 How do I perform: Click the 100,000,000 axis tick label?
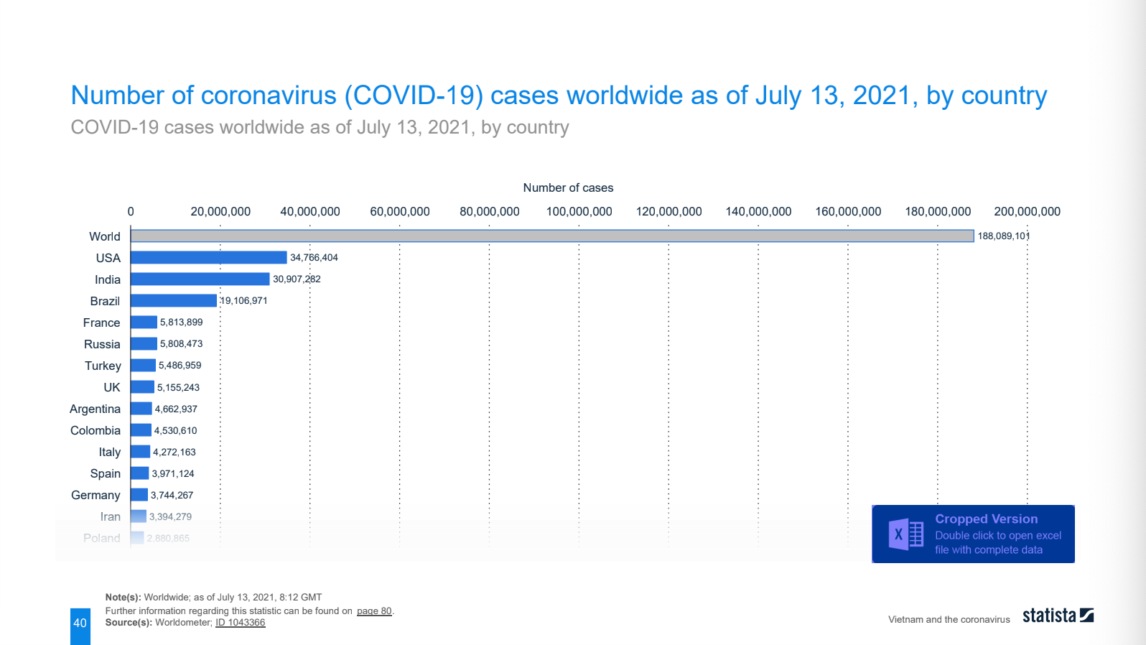pyautogui.click(x=579, y=211)
